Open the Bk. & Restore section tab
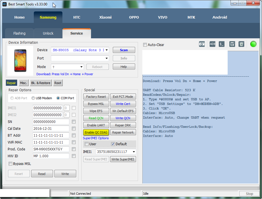Viewport: 262px width, 199px height. [41, 83]
